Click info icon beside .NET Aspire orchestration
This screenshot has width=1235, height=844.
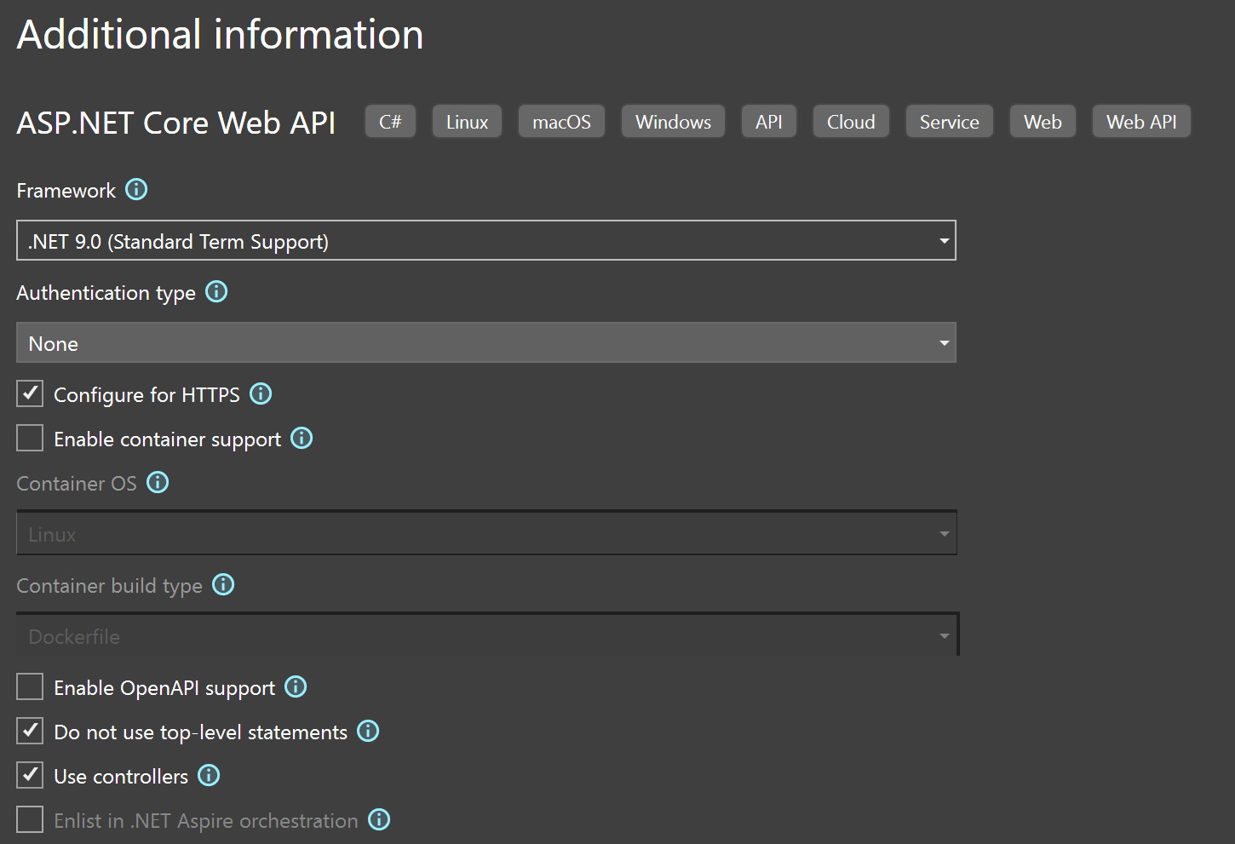(x=379, y=819)
